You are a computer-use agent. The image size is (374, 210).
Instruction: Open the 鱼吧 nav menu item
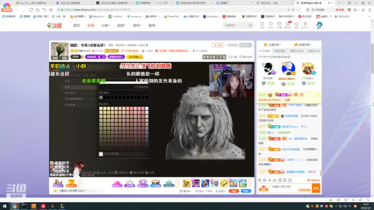click(x=152, y=26)
